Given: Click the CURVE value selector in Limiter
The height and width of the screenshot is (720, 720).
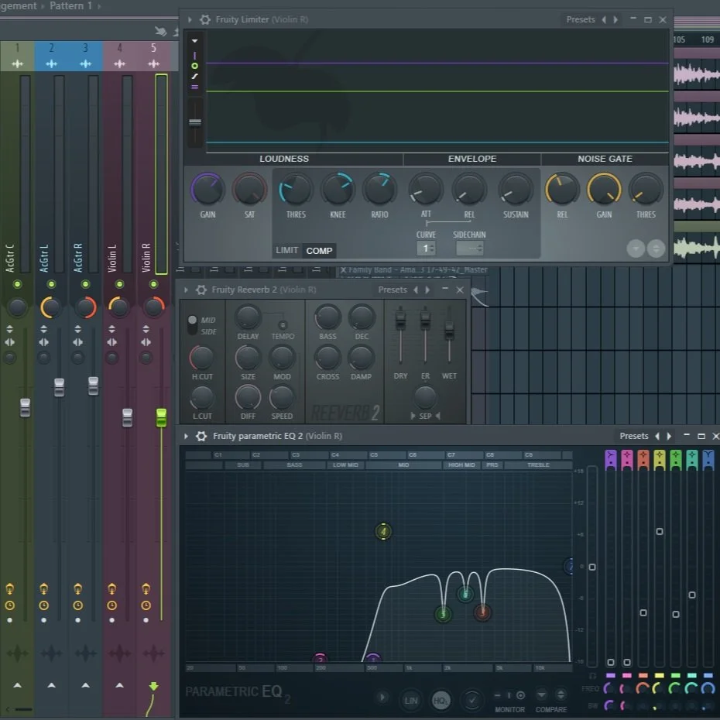Looking at the screenshot, I should 426,249.
